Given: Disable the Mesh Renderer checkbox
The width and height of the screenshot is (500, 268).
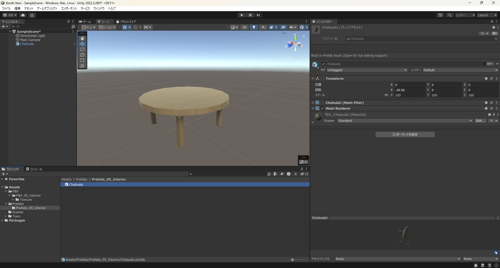Looking at the screenshot, I should pos(322,109).
